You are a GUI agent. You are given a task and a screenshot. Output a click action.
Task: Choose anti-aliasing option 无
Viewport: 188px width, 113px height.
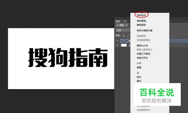138,73
